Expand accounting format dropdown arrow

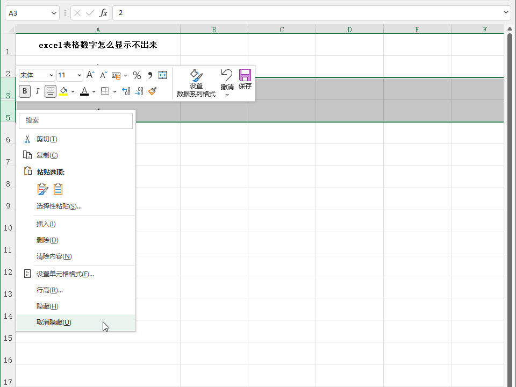click(x=125, y=76)
